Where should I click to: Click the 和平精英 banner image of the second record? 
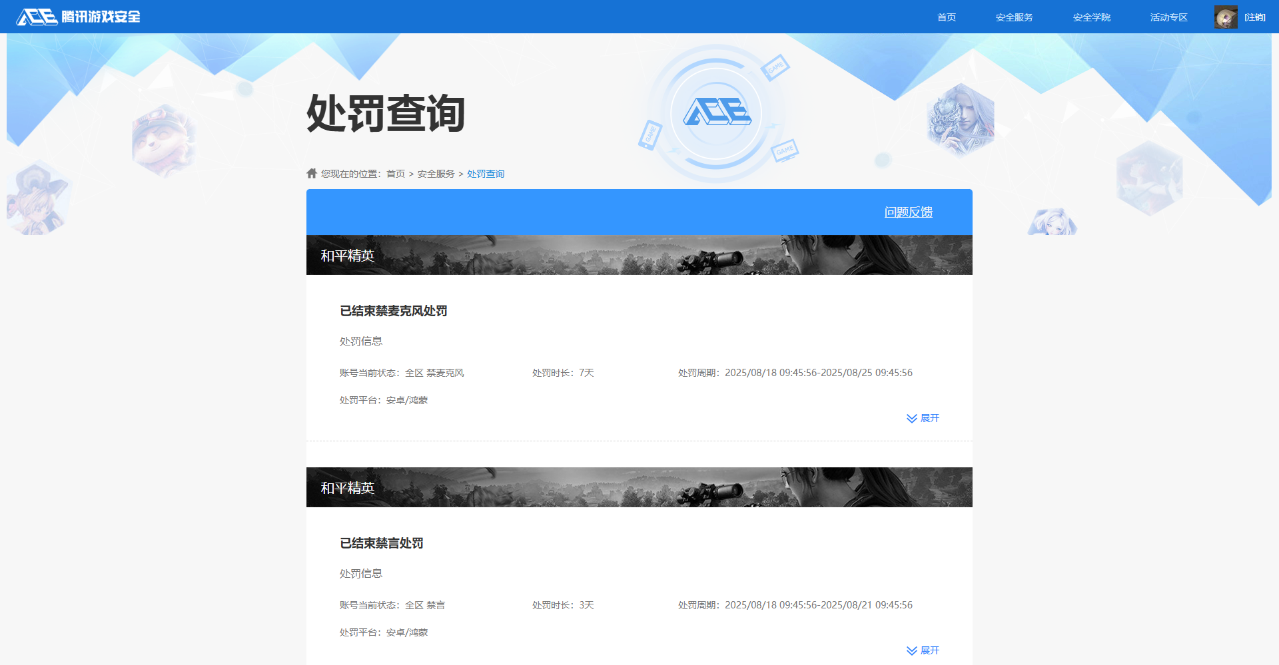tap(639, 487)
